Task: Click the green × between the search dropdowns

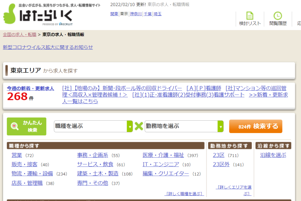Action: (139, 126)
